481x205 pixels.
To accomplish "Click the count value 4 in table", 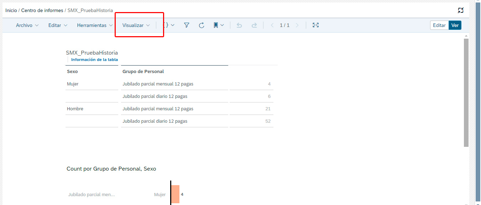I will click(269, 84).
